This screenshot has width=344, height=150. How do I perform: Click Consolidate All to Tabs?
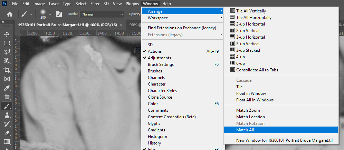pyautogui.click(x=257, y=70)
